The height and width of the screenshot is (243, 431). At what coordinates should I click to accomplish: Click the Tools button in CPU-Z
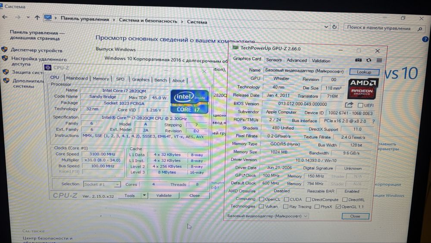coord(129,196)
